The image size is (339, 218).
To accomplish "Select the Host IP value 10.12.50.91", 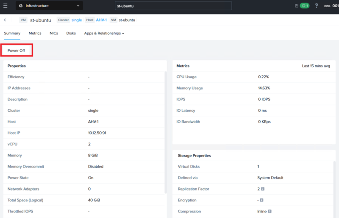I will pos(97,133).
